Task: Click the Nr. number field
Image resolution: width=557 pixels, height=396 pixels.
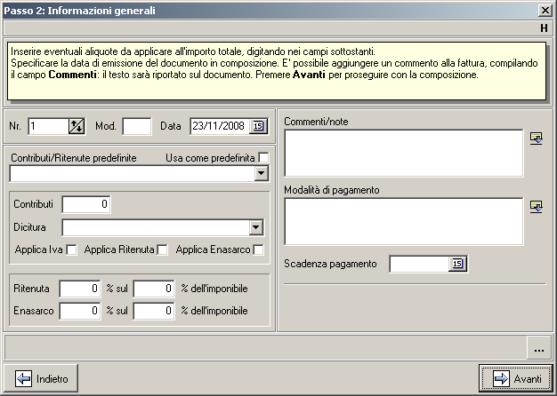Action: (49, 126)
